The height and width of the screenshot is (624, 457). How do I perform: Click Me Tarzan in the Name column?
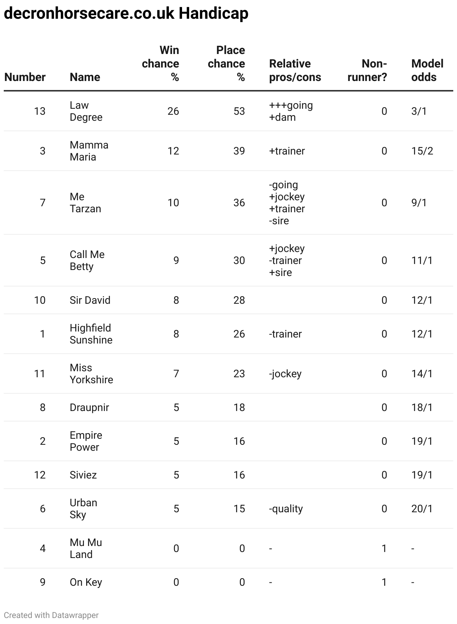click(x=85, y=203)
